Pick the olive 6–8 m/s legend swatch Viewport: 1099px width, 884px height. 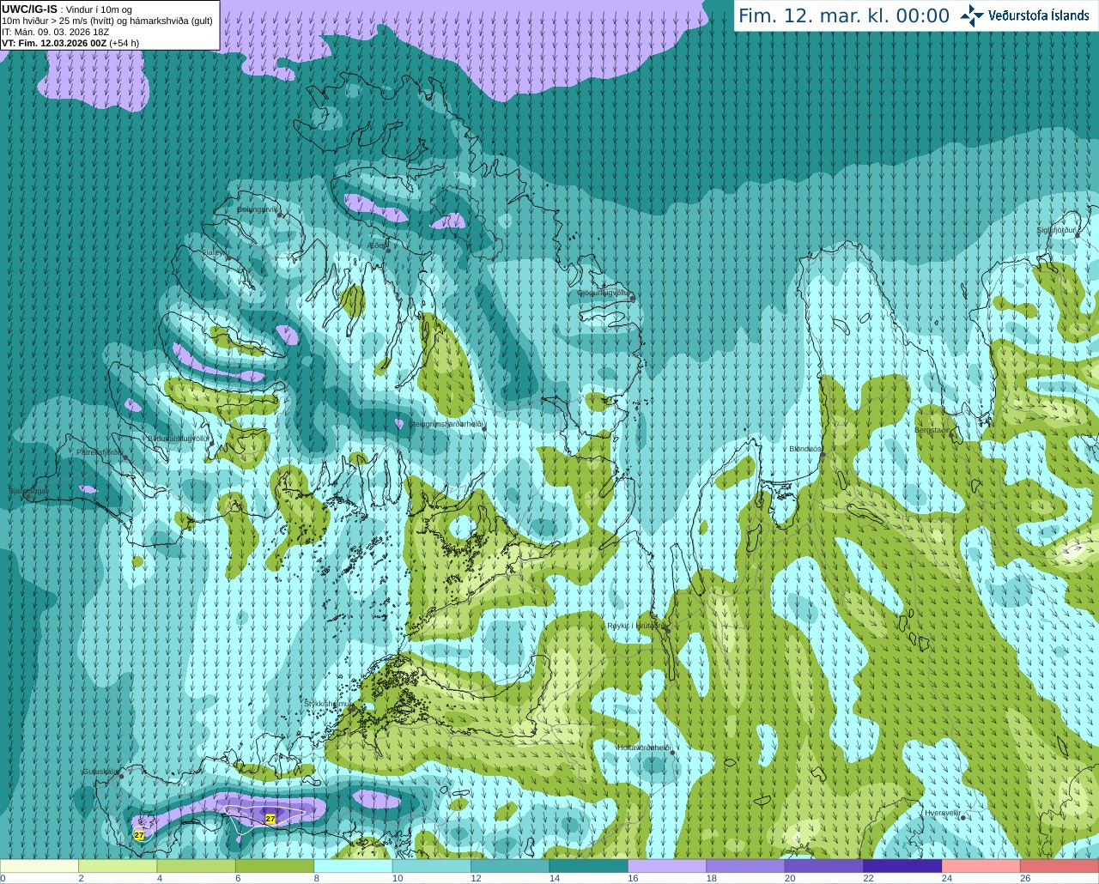[275, 866]
